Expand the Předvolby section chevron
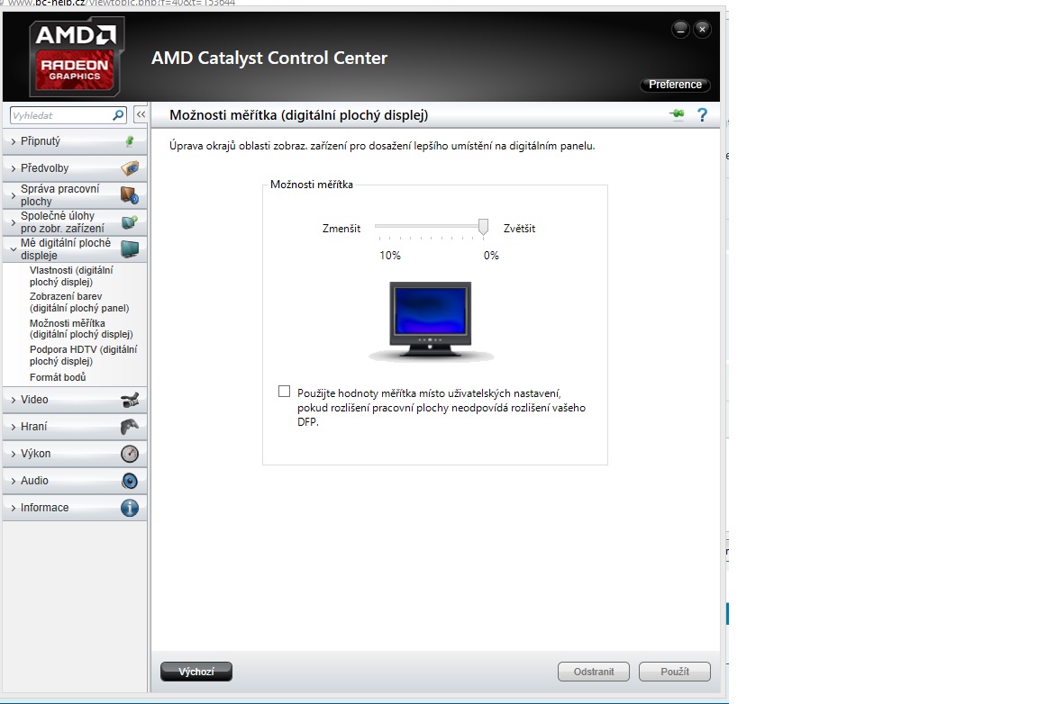 pos(13,168)
